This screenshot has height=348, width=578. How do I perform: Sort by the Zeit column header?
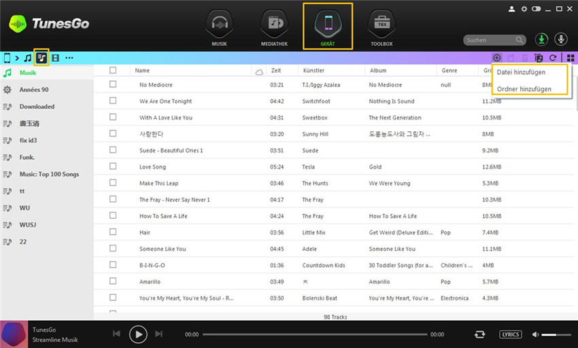(x=276, y=71)
